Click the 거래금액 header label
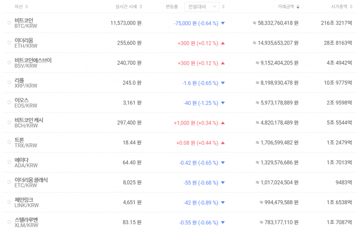 pyautogui.click(x=286, y=7)
